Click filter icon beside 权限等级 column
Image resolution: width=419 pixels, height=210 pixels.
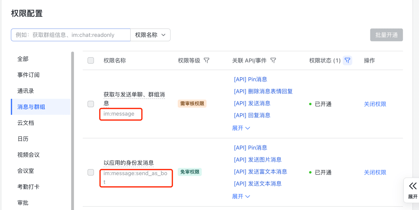(x=207, y=60)
